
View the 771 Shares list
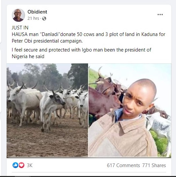tap(154, 165)
